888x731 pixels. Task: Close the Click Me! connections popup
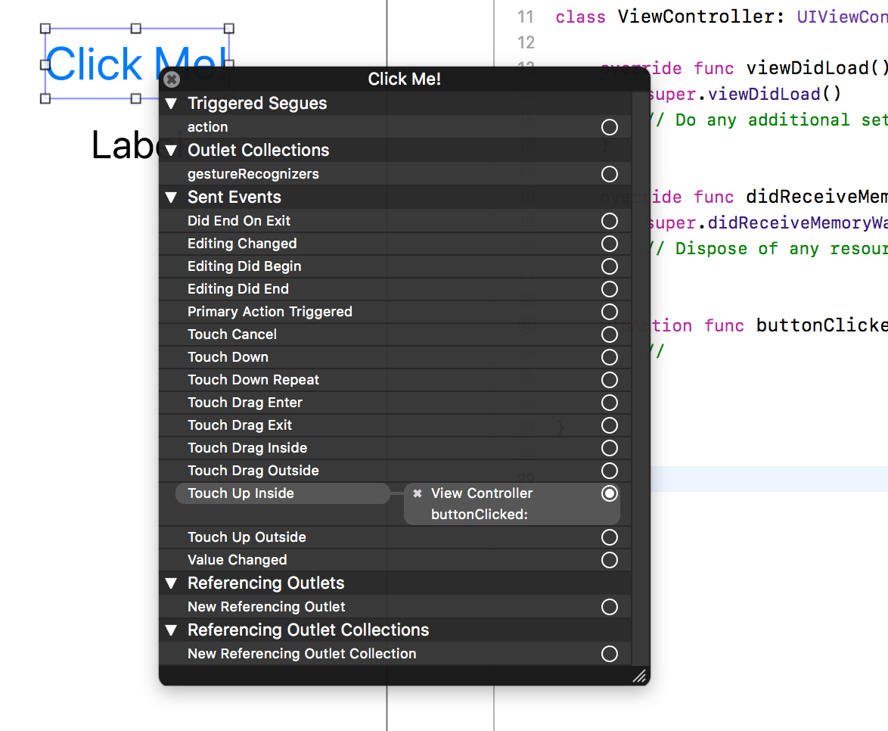pos(171,79)
